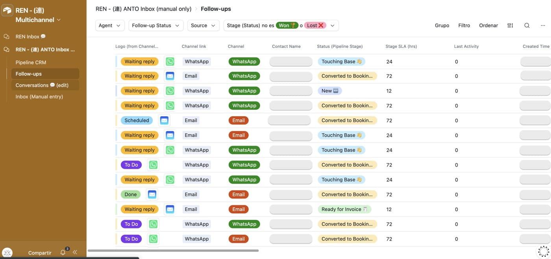Expand the Multichannel base name chevron
Viewport: 551px width, 259px height.
pyautogui.click(x=59, y=20)
